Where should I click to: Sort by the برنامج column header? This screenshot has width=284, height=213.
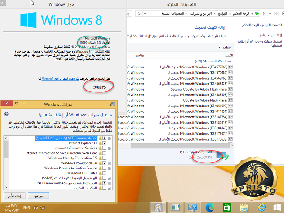(136, 55)
